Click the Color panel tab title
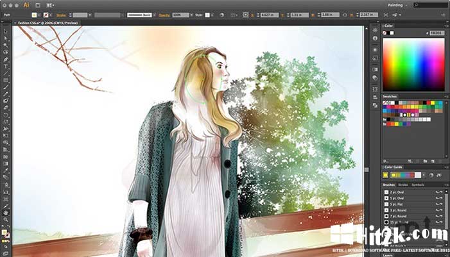Image resolution: width=450 pixels, height=257 pixels. tap(388, 26)
